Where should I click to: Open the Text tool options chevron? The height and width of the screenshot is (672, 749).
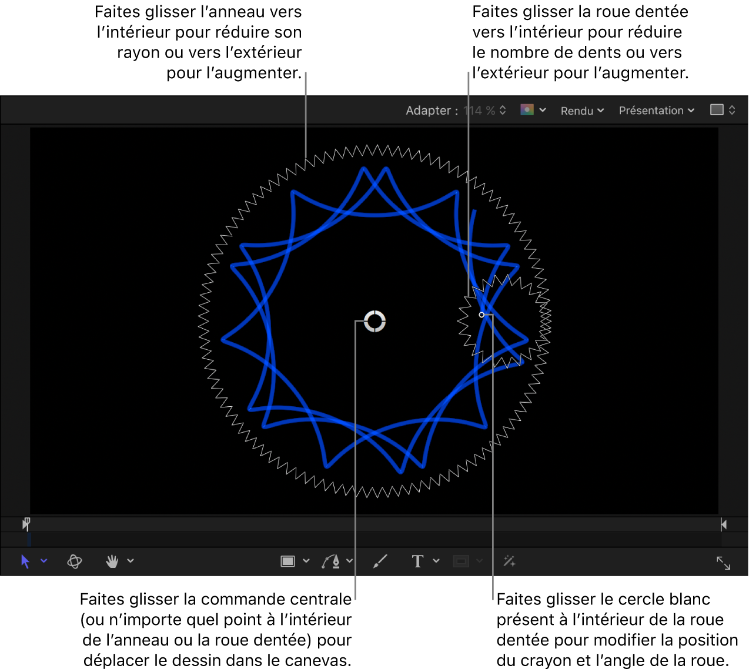point(436,561)
